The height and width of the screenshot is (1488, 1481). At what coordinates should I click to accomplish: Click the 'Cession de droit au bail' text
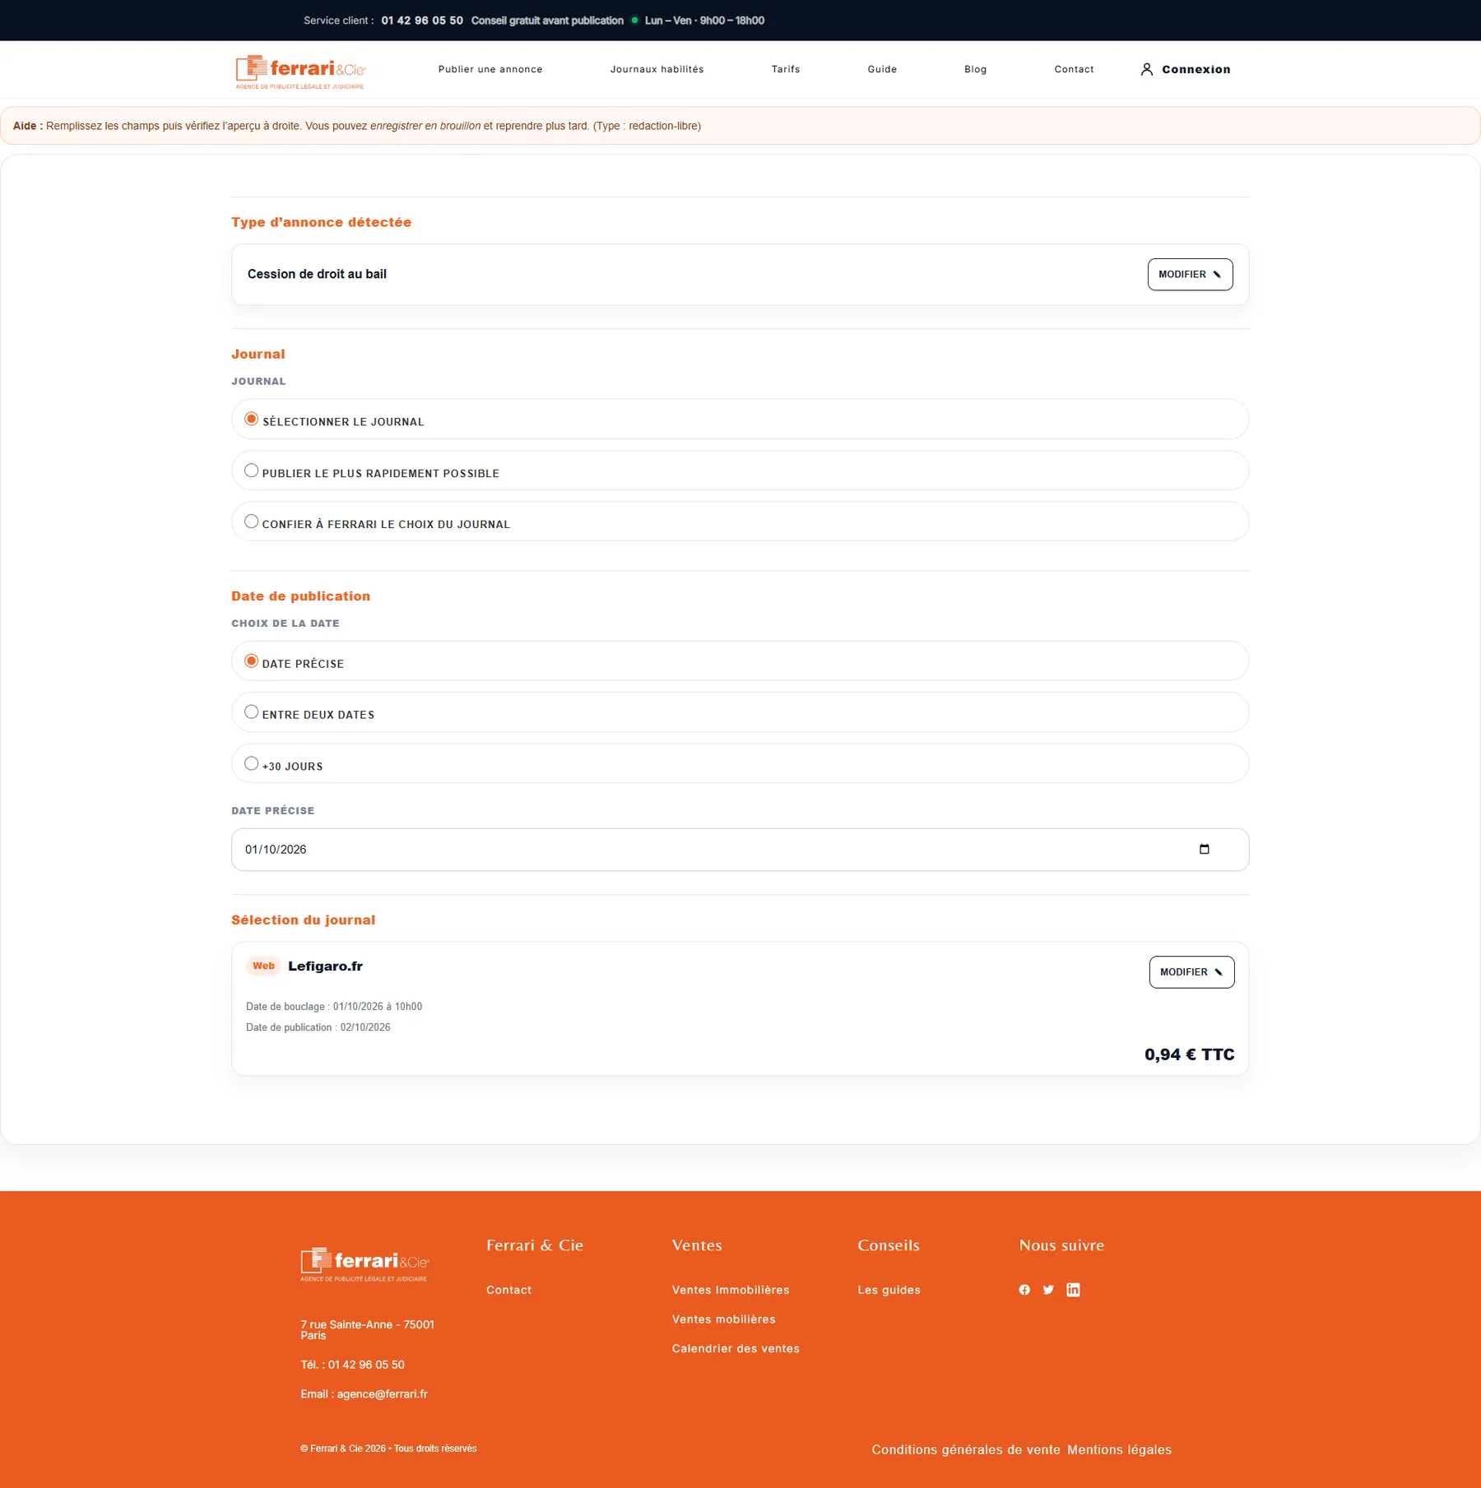(317, 274)
